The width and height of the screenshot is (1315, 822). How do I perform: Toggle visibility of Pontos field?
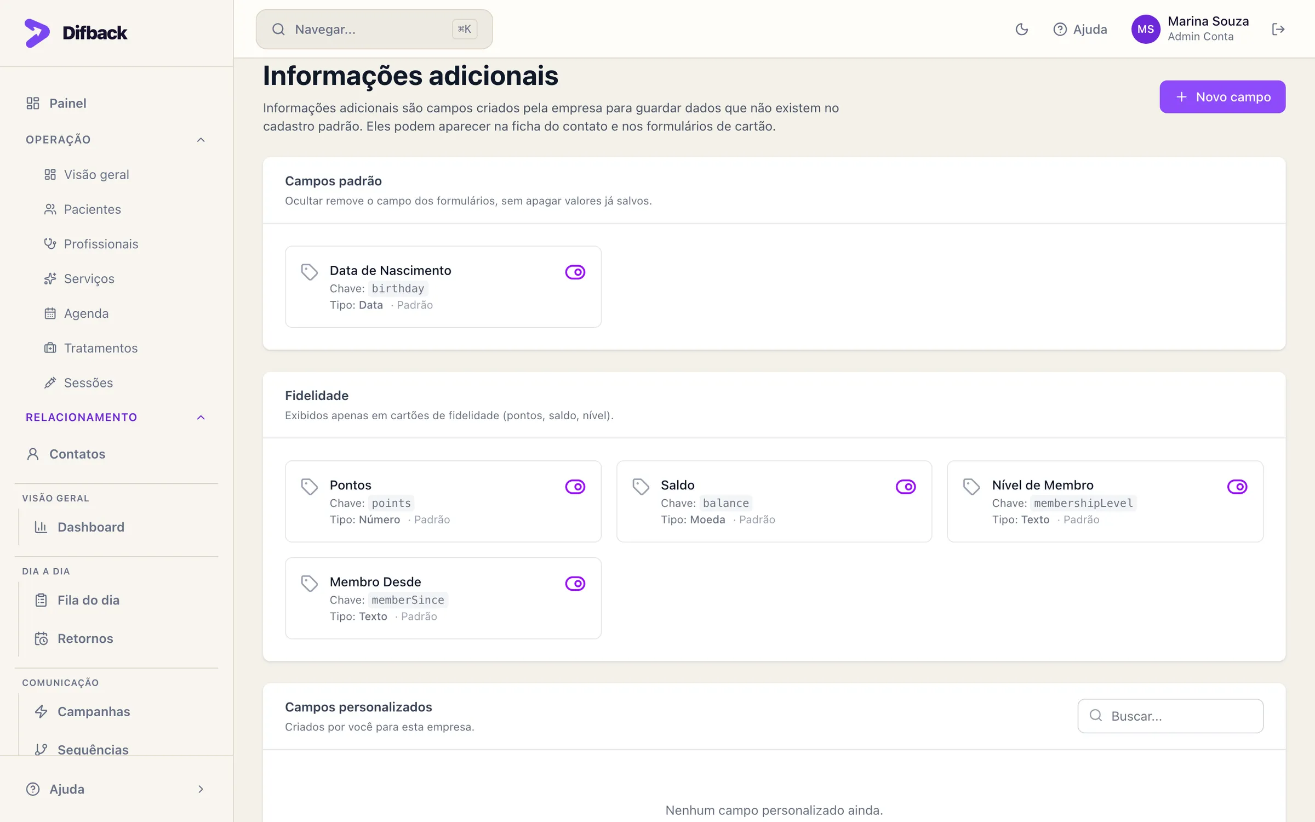tap(575, 487)
